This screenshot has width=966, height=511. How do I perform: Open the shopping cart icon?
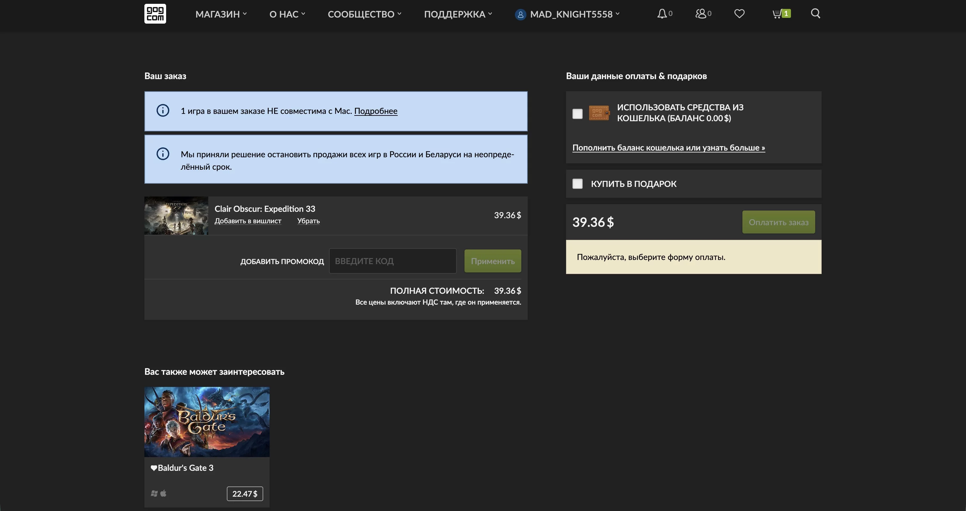pyautogui.click(x=778, y=14)
